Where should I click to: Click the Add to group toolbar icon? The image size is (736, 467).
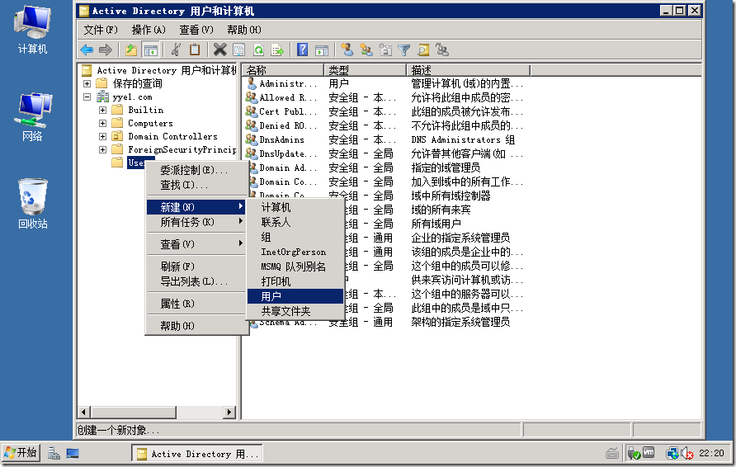pos(442,50)
